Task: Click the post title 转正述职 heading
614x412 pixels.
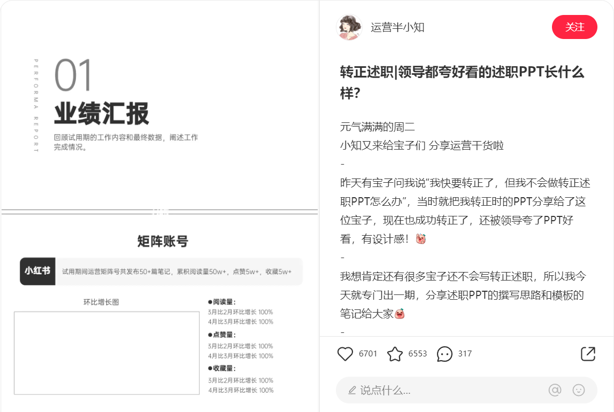Action: click(x=462, y=82)
